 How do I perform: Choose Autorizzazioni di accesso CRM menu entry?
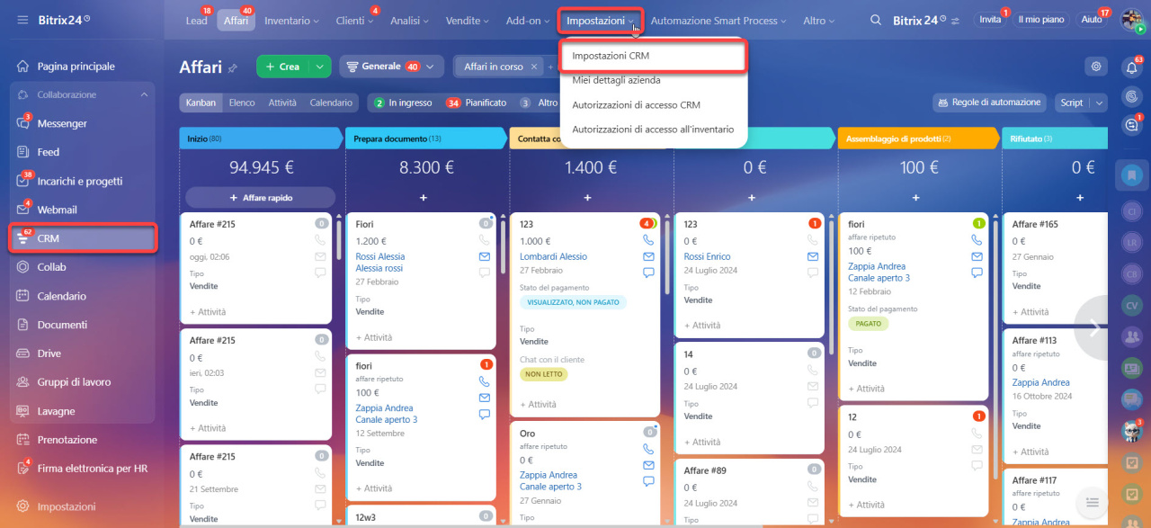(636, 104)
